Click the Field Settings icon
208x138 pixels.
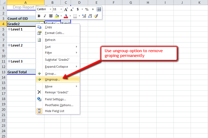pos(39,99)
